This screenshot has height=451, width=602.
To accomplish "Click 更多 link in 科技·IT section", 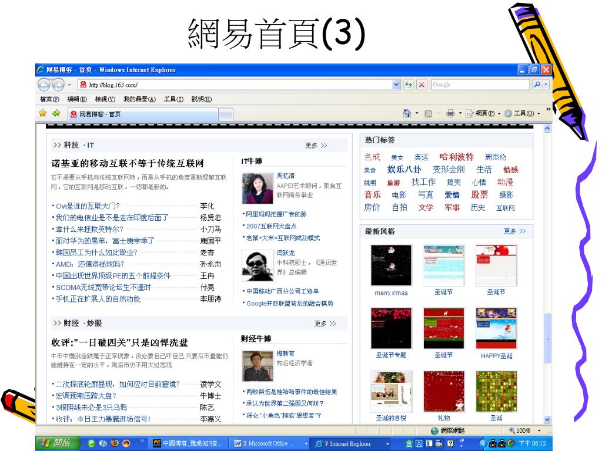I will point(316,146).
